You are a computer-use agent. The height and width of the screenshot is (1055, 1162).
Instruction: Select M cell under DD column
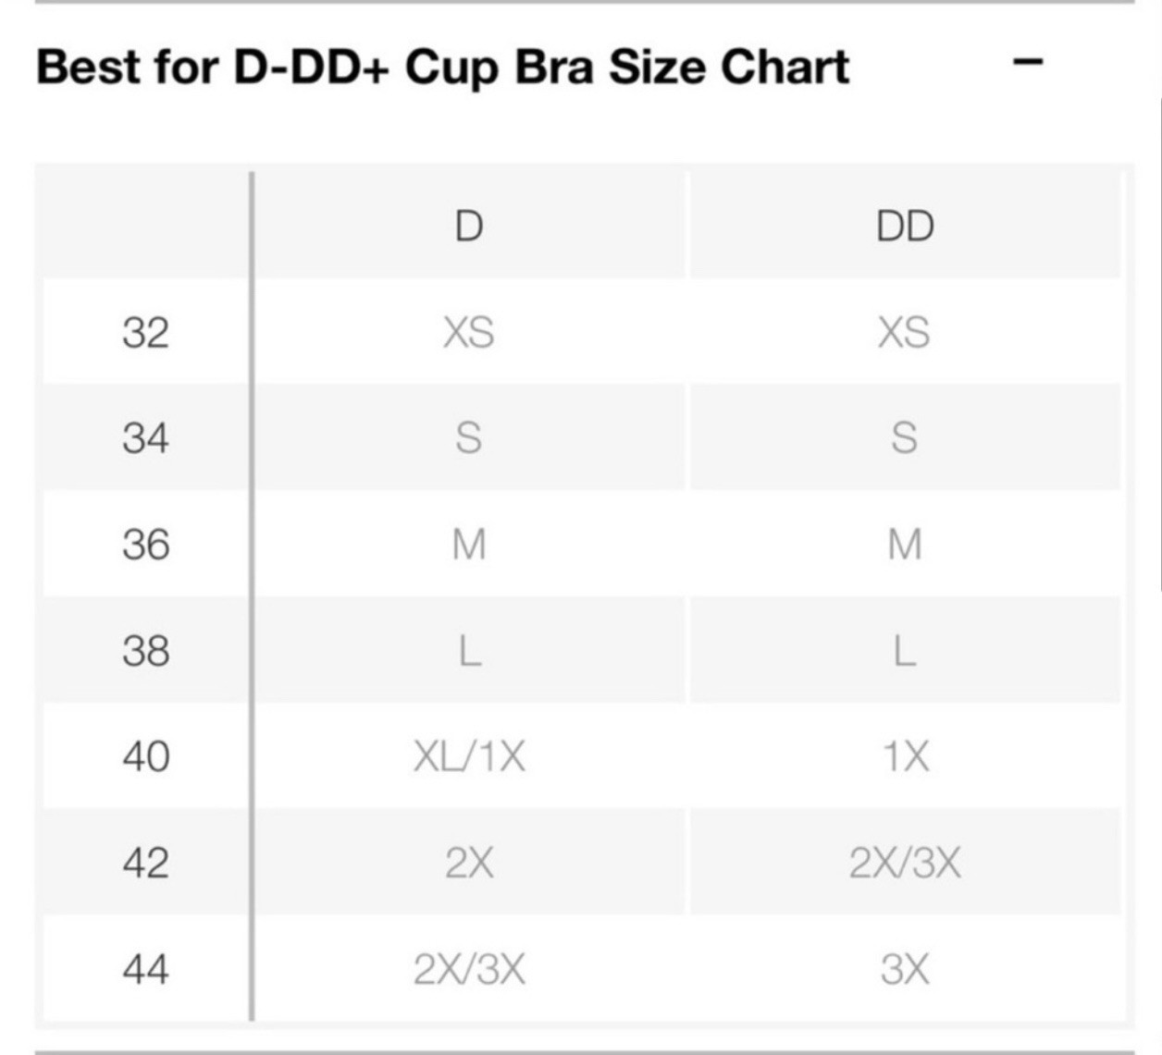coord(905,544)
